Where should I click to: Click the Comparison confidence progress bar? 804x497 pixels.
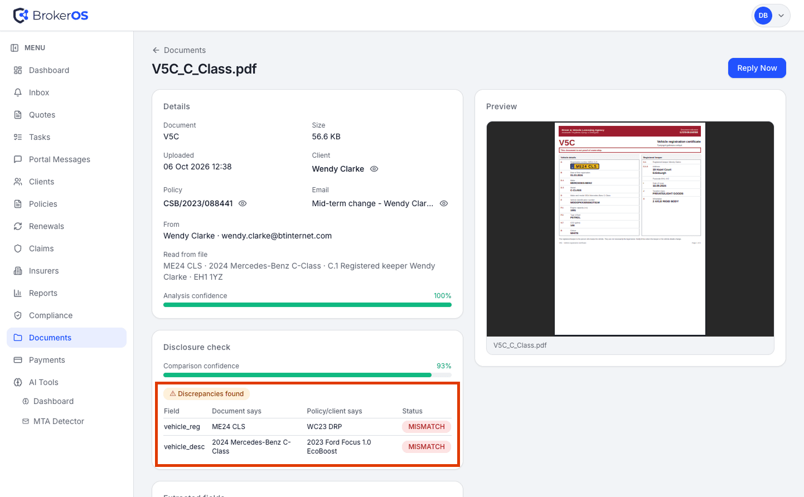[307, 375]
